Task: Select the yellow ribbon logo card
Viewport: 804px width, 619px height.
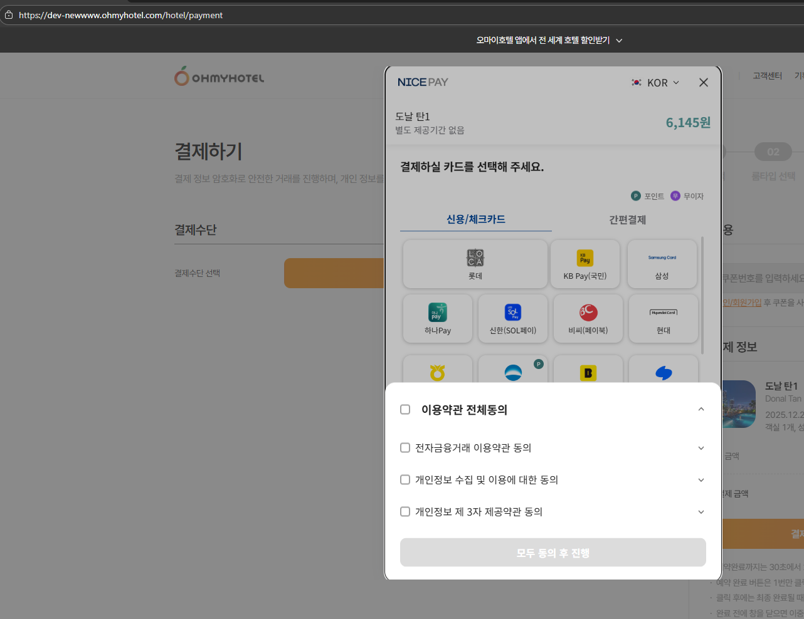Action: (438, 370)
